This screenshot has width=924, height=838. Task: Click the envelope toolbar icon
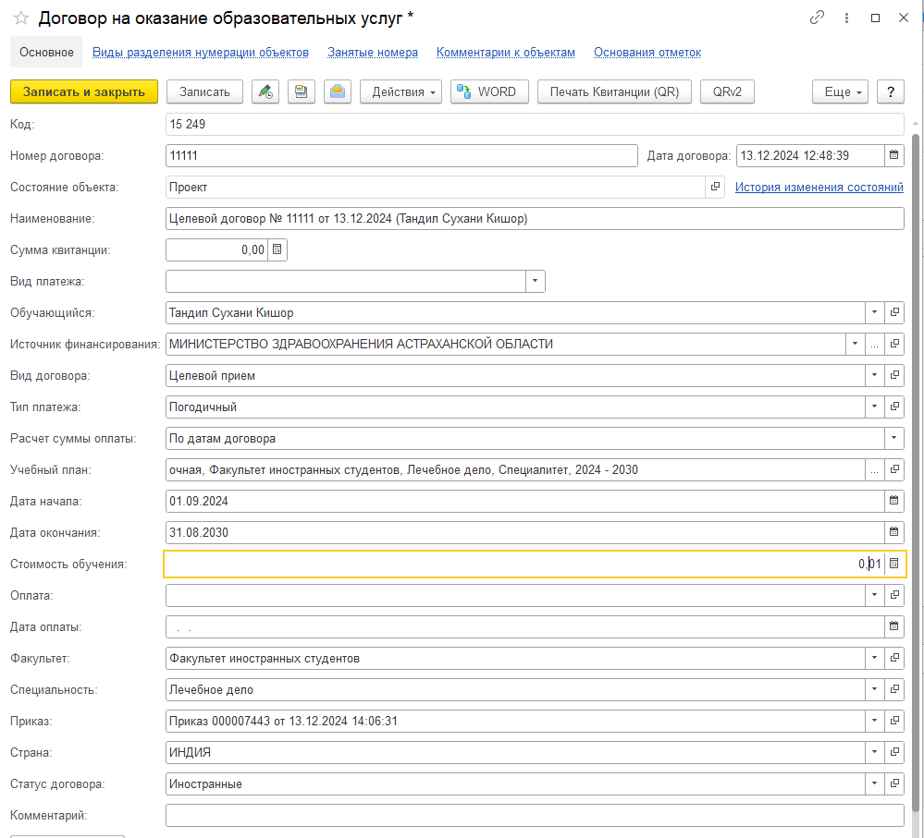338,91
